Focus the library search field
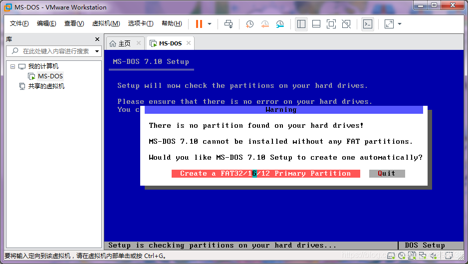The width and height of the screenshot is (468, 264). click(x=54, y=51)
